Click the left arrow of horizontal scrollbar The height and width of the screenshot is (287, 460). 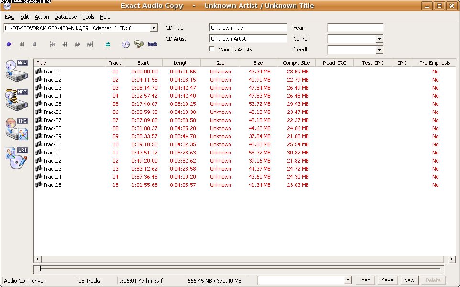pyautogui.click(x=38, y=259)
